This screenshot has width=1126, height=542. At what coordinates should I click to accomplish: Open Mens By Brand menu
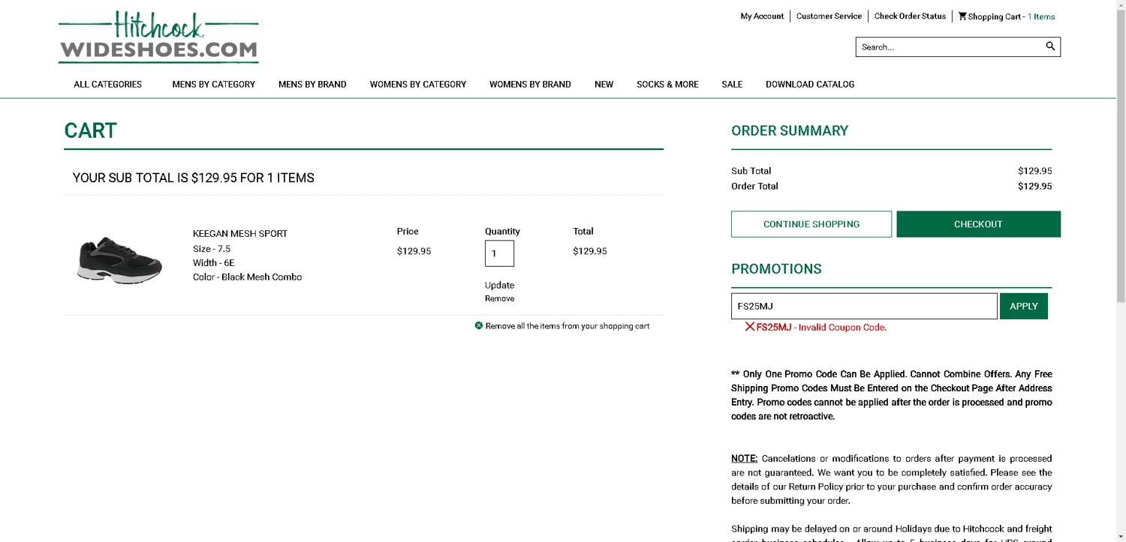coord(312,84)
